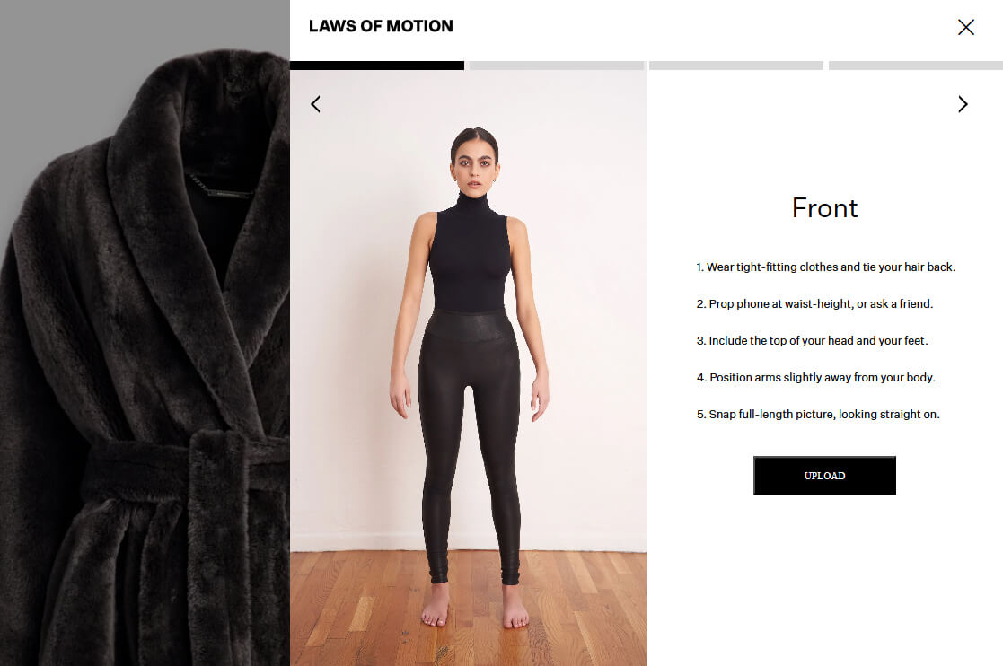Select the position arms away instruction
Screen dimensions: 1003x666
815,378
